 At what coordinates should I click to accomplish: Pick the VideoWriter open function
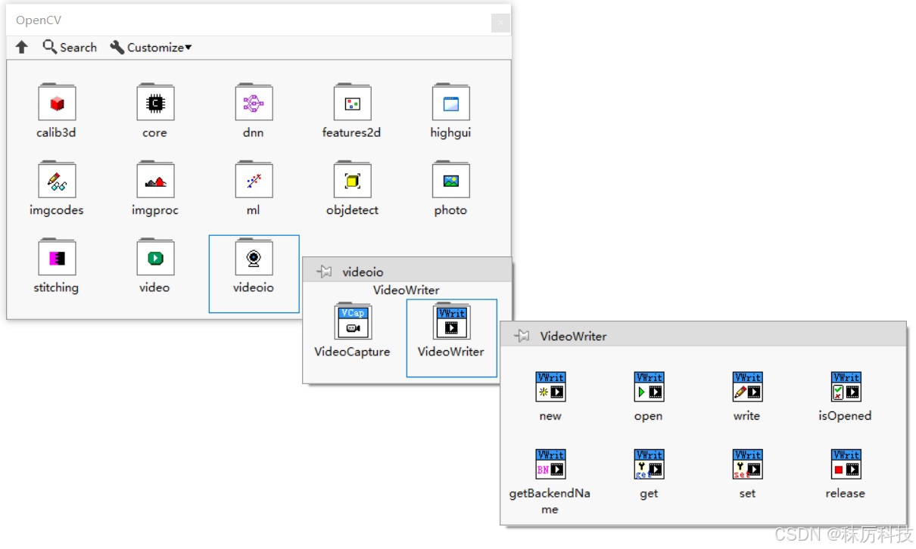[649, 386]
